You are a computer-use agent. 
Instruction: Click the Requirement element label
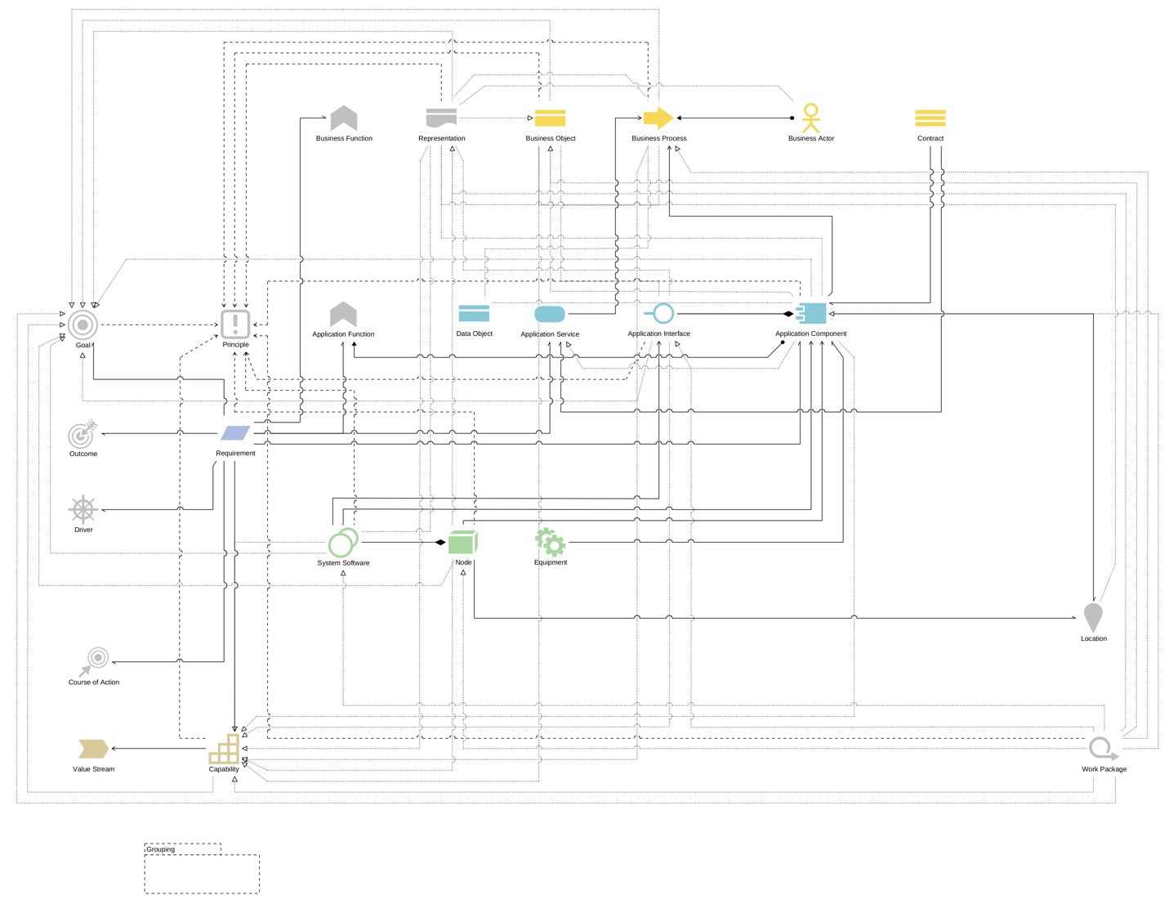pos(235,453)
